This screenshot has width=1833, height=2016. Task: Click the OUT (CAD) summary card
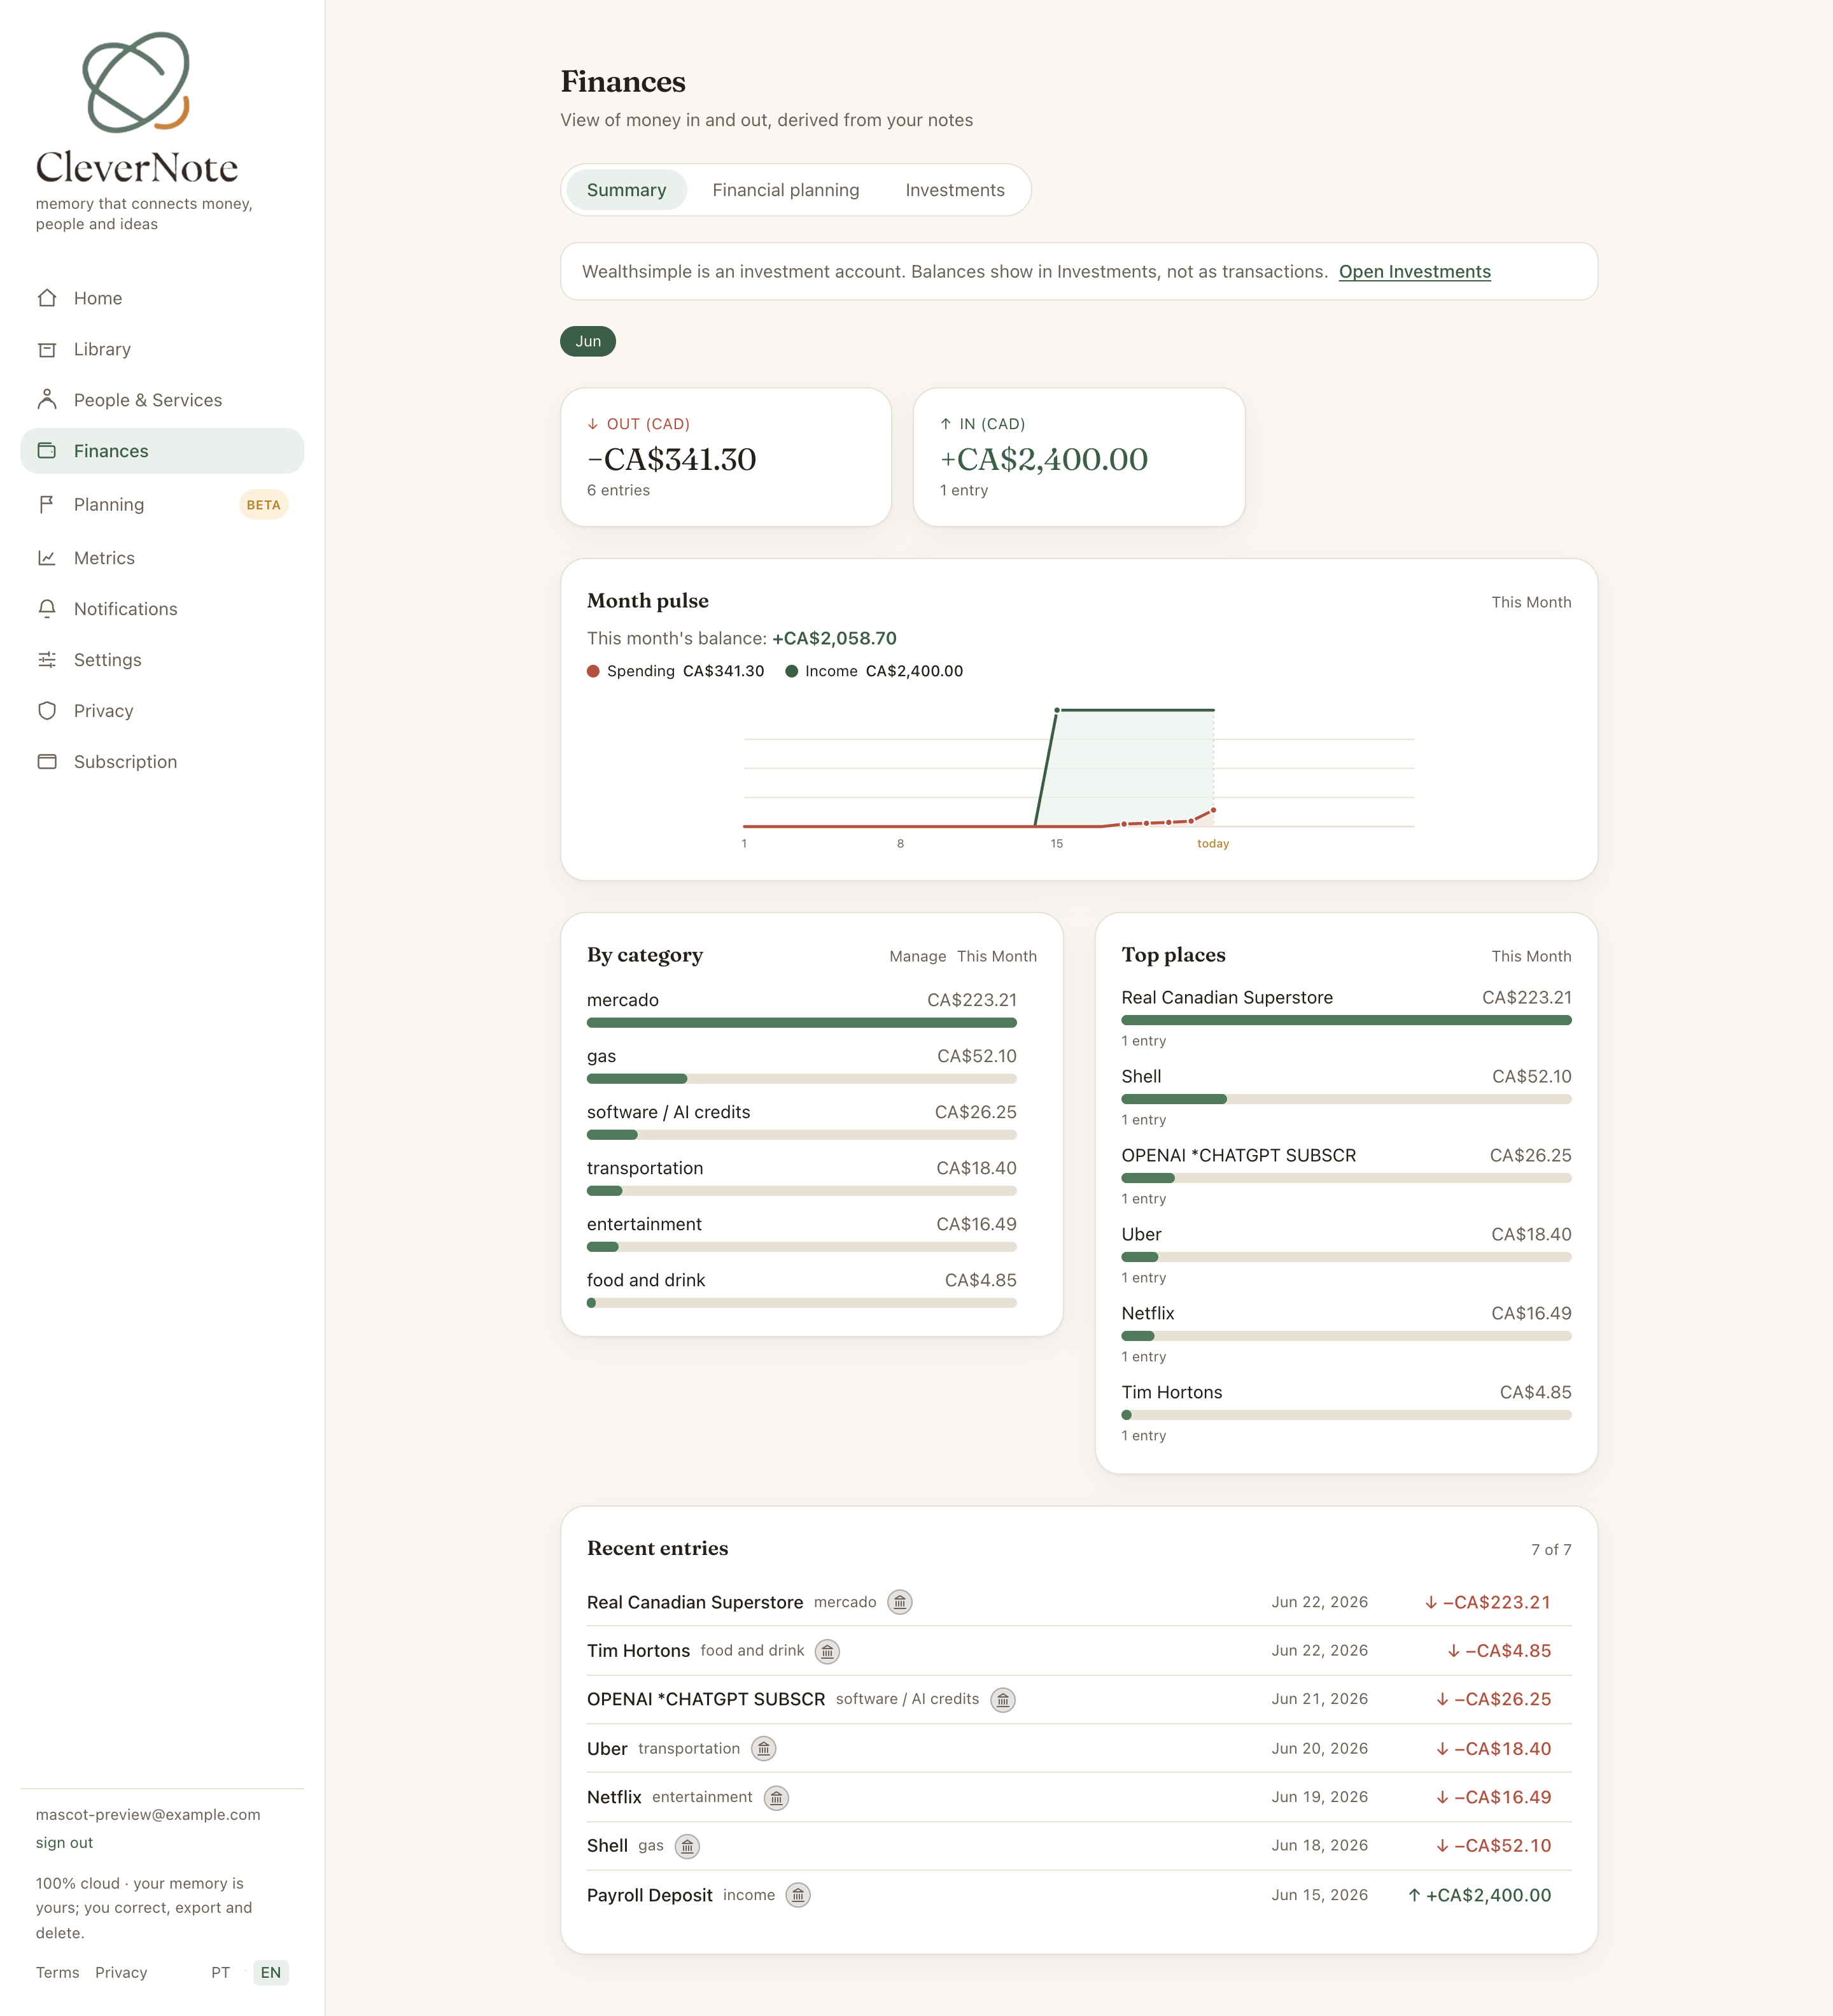pos(727,457)
